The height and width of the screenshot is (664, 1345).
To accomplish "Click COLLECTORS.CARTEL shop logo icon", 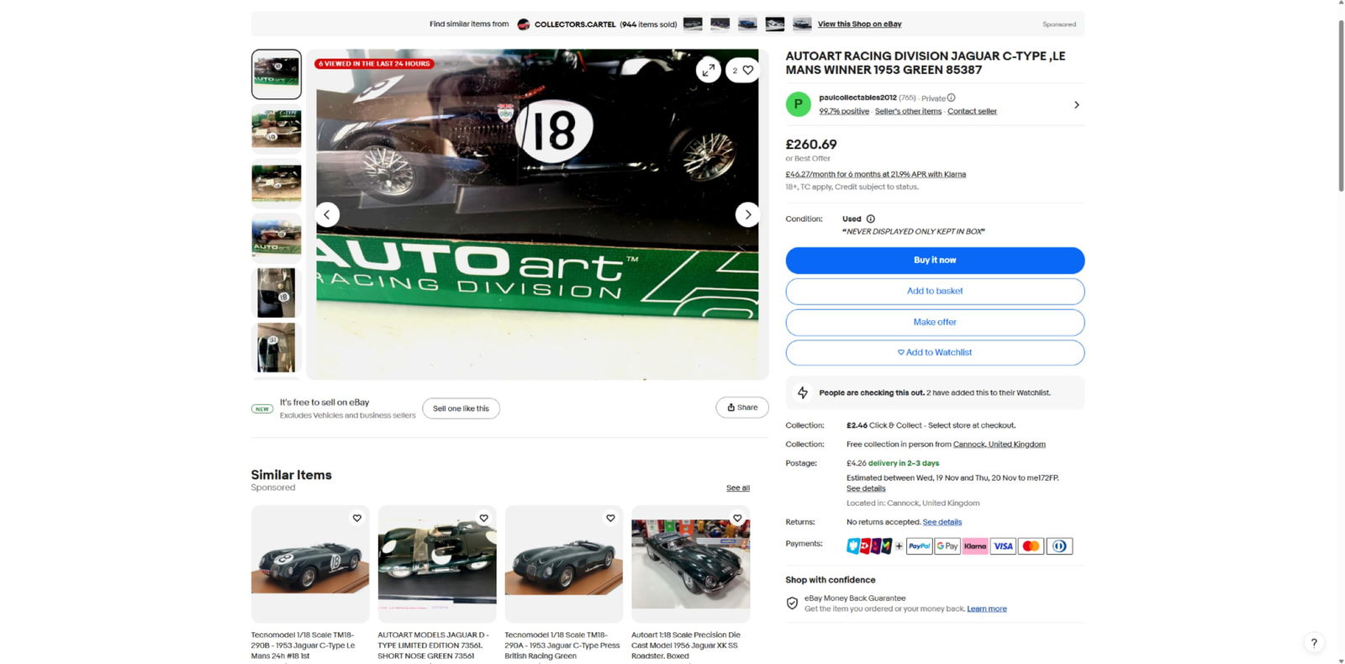I will tap(523, 24).
